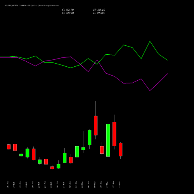Viewport: 194px width, 194px height.
Task: Click the 04 Mar date label
Action: (76, 184)
